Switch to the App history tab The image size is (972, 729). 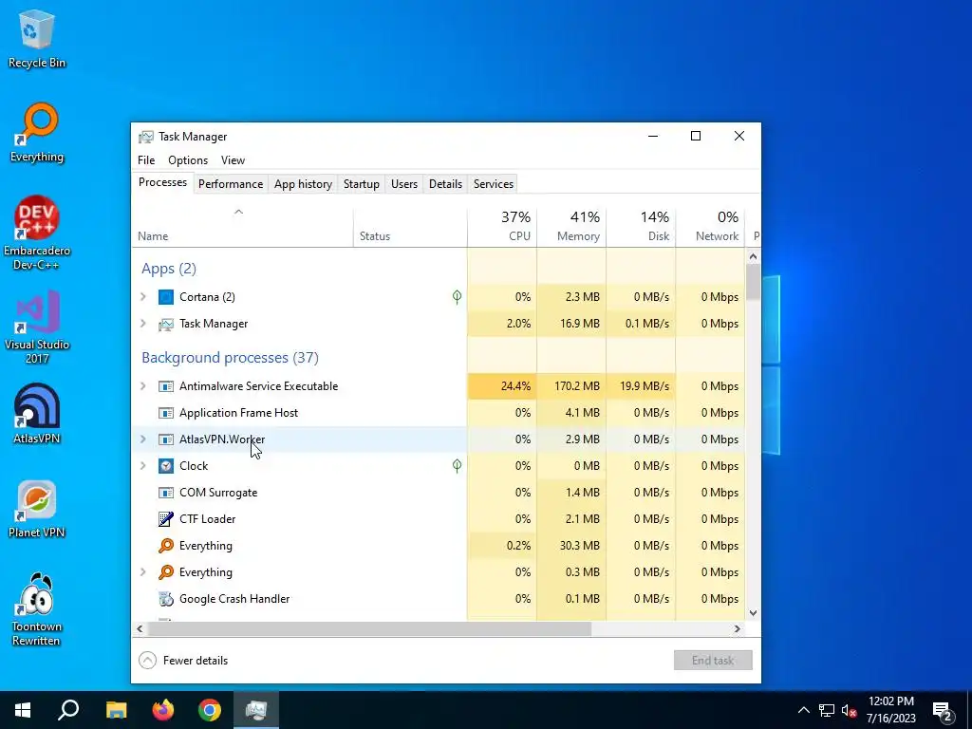(x=303, y=184)
